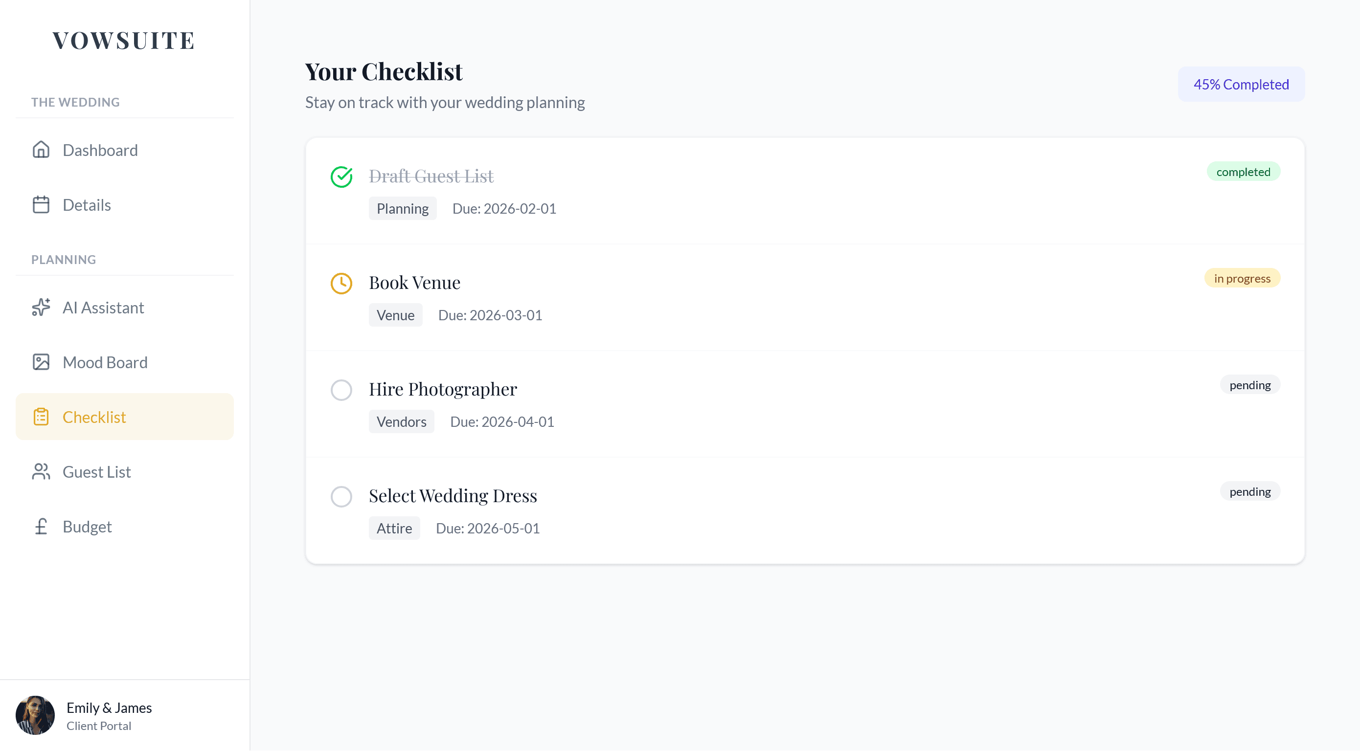Click the Mood Board icon
Image resolution: width=1360 pixels, height=751 pixels.
[x=41, y=362]
